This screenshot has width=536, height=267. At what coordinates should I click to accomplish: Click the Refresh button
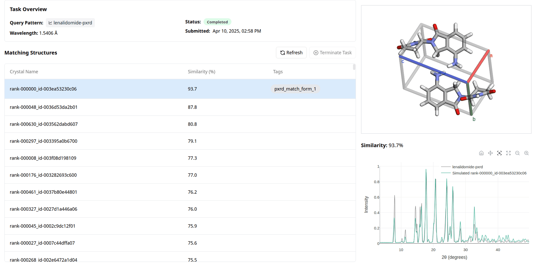tap(291, 52)
